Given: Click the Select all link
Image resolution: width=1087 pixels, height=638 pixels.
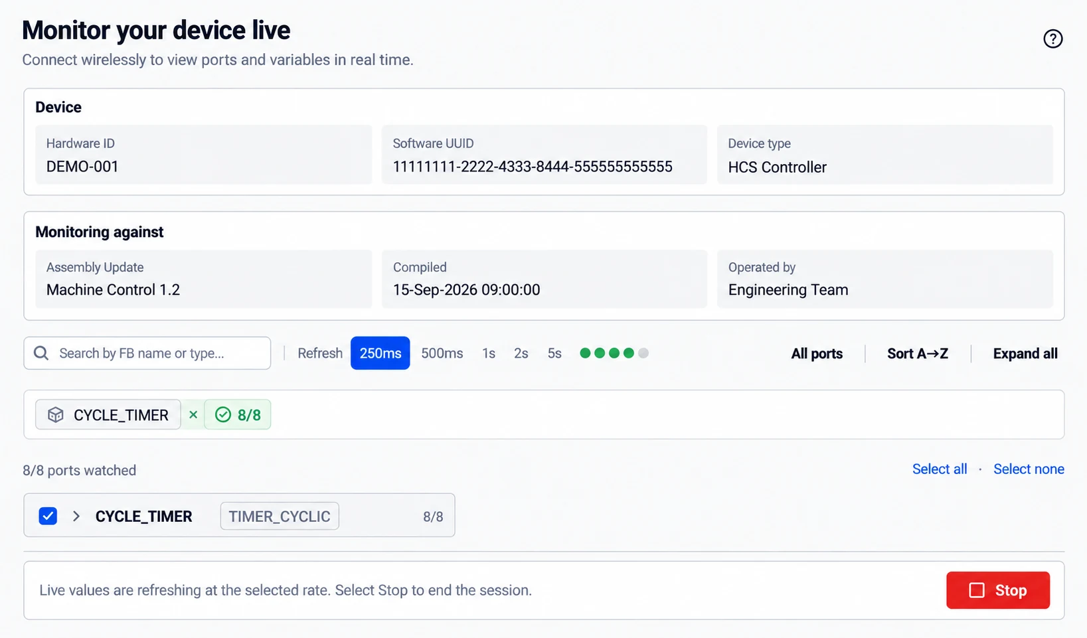Looking at the screenshot, I should (x=940, y=469).
